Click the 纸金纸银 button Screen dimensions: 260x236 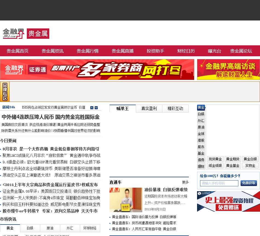click(x=215, y=166)
